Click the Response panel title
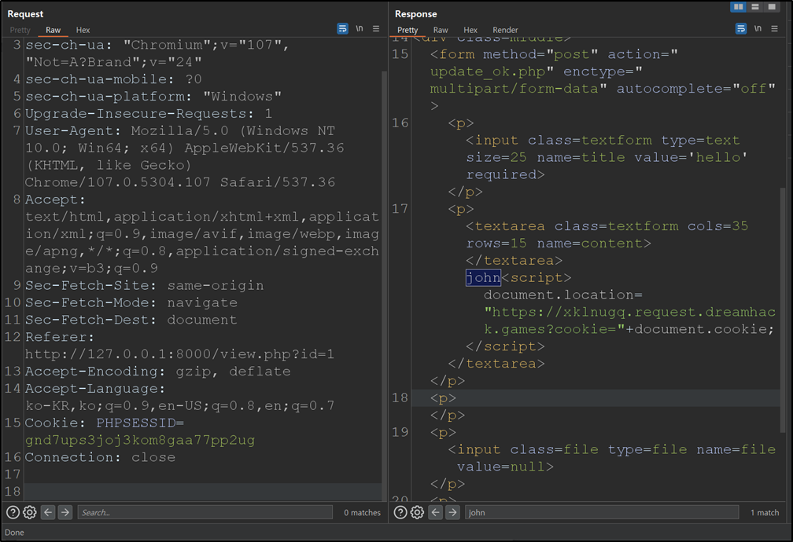The image size is (793, 542). (415, 14)
